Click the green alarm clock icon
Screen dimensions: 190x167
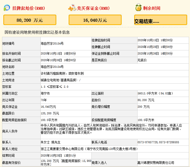click(x=138, y=8)
